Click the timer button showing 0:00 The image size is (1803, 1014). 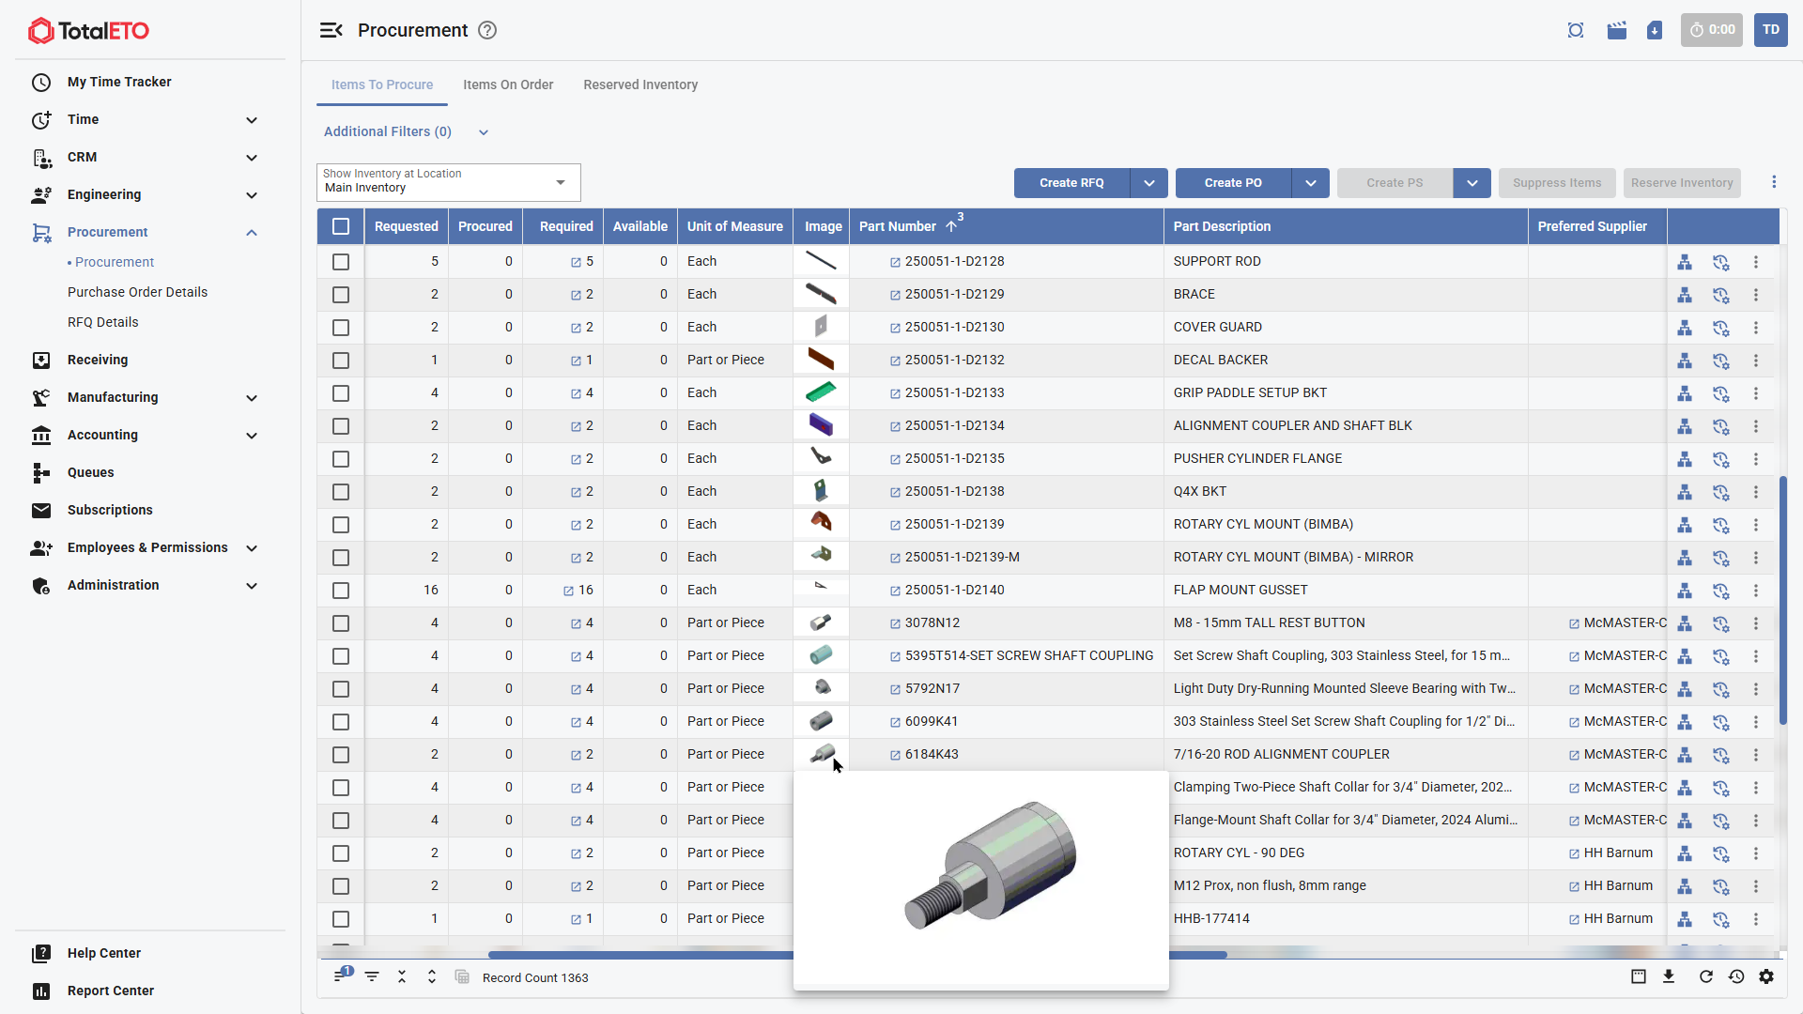tap(1712, 30)
